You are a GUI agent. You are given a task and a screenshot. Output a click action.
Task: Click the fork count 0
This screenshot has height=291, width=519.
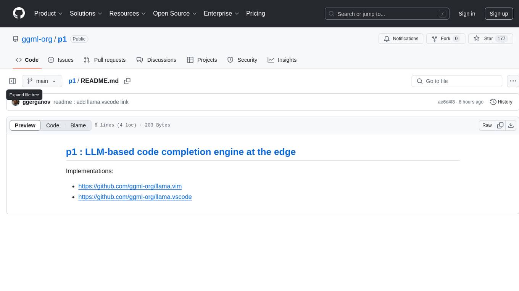[x=456, y=39]
